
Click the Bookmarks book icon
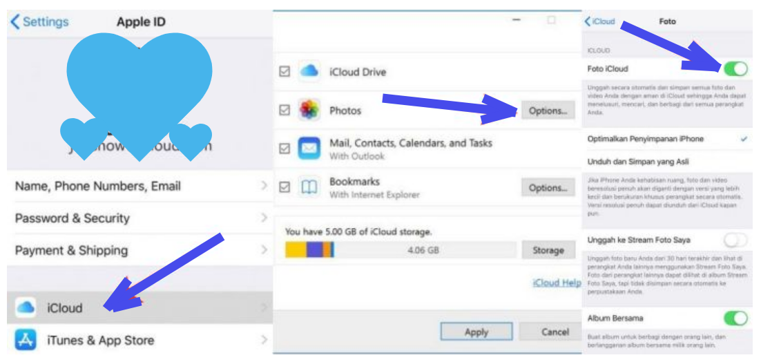point(309,187)
